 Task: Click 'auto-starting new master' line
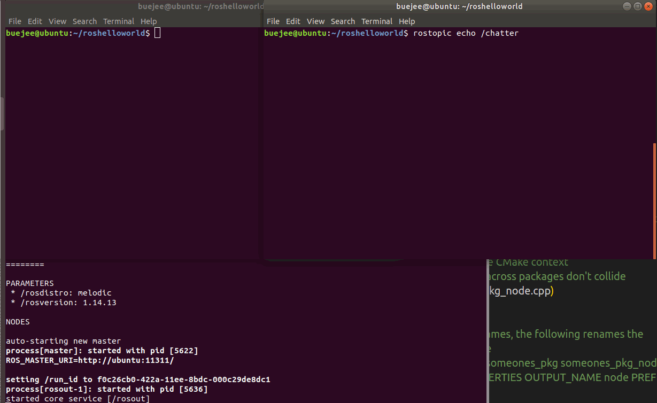pyautogui.click(x=64, y=341)
